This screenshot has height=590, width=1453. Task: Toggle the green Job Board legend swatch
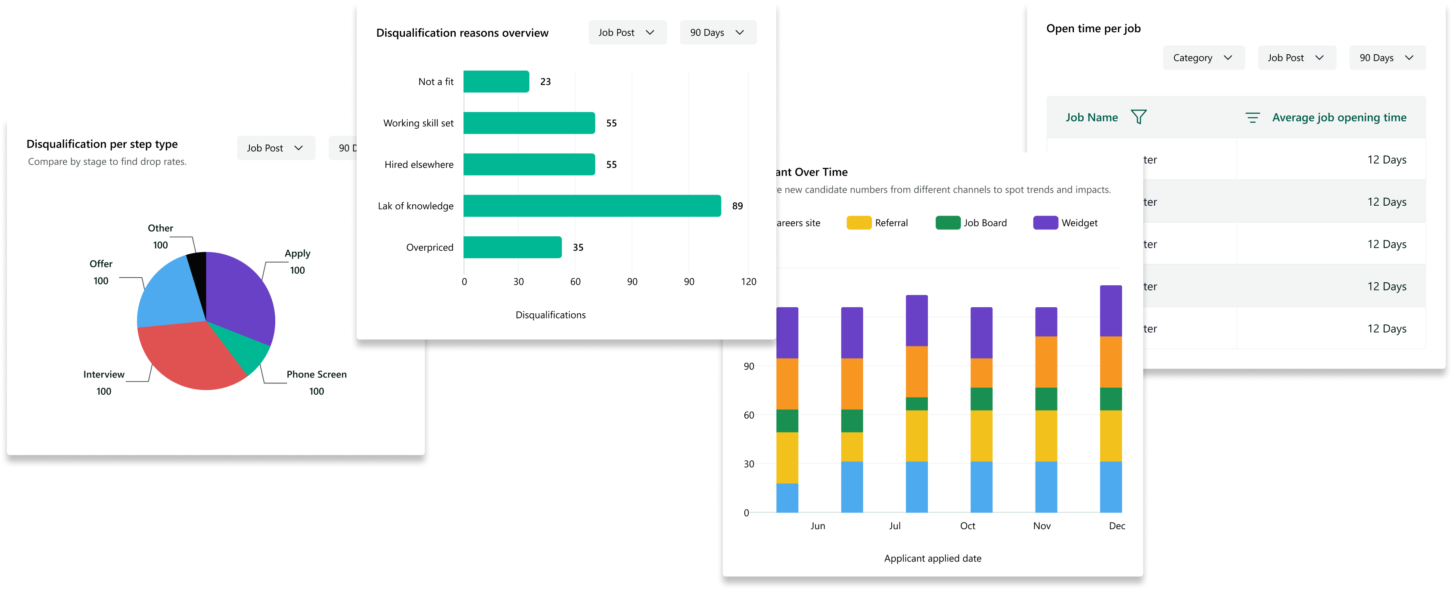click(x=948, y=222)
